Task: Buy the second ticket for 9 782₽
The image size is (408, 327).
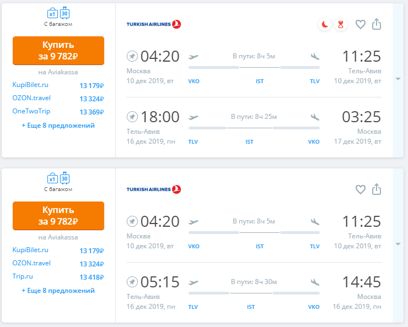Action: point(58,215)
